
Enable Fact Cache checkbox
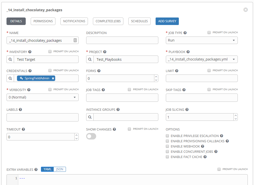(x=167, y=157)
